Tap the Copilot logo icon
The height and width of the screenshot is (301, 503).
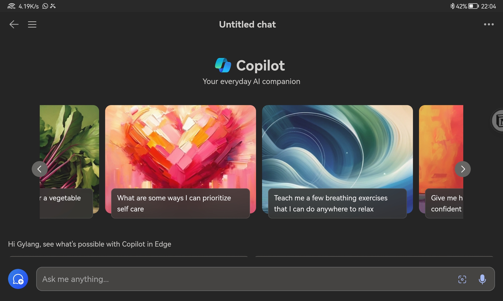coord(223,65)
